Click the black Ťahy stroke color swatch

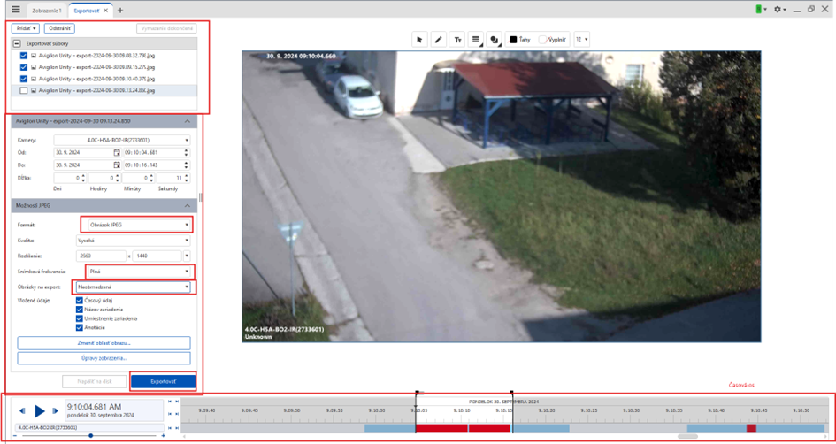[x=513, y=40]
